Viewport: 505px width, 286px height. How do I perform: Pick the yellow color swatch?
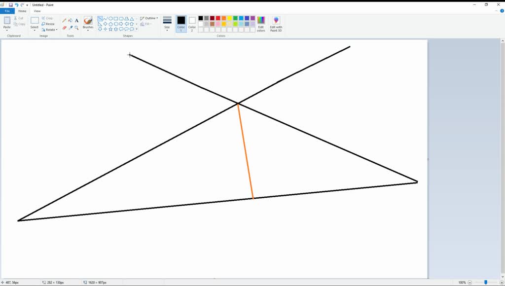click(230, 18)
